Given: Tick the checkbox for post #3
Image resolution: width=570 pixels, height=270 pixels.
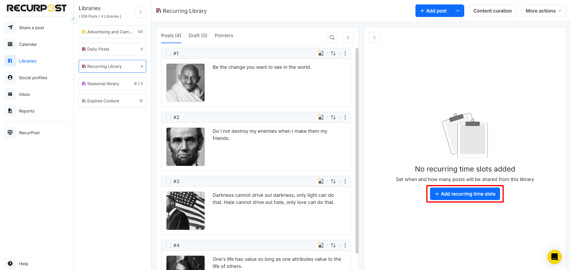Looking at the screenshot, I should pyautogui.click(x=169, y=181).
